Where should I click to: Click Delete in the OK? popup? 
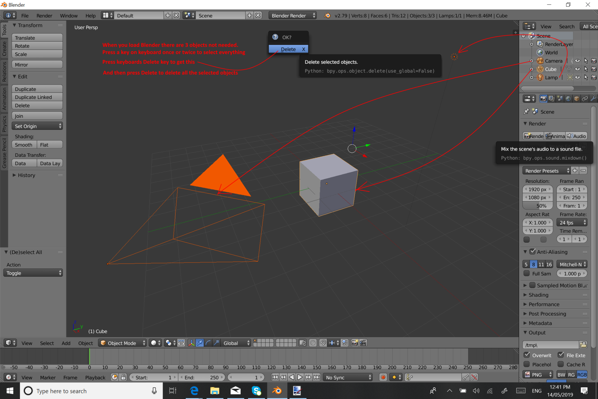tap(288, 49)
